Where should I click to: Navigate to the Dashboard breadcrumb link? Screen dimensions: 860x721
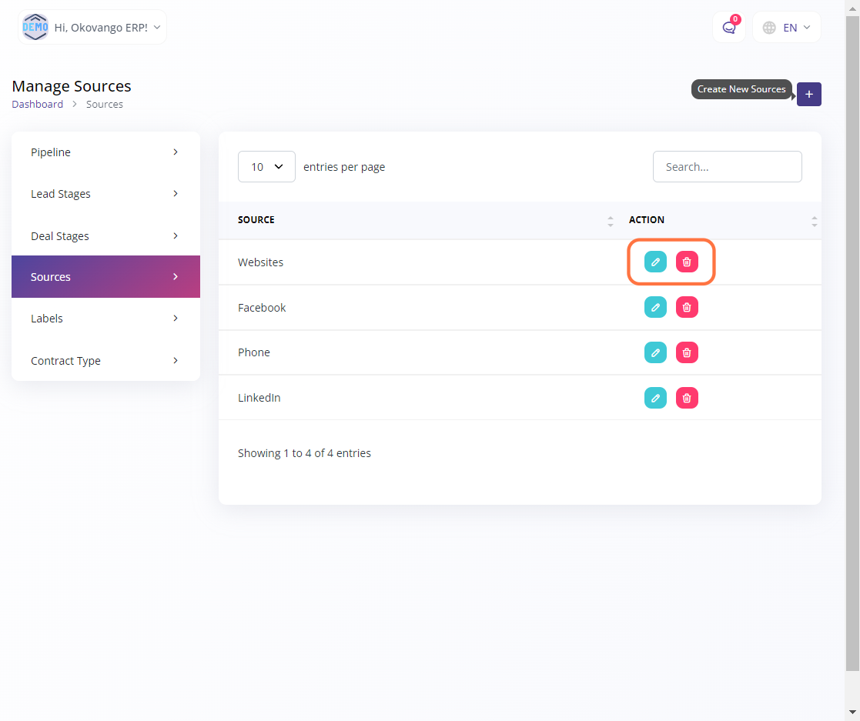(x=37, y=105)
